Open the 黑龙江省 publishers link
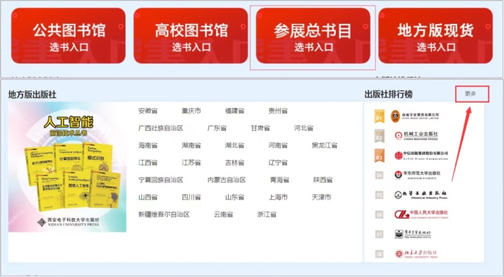 pos(325,146)
